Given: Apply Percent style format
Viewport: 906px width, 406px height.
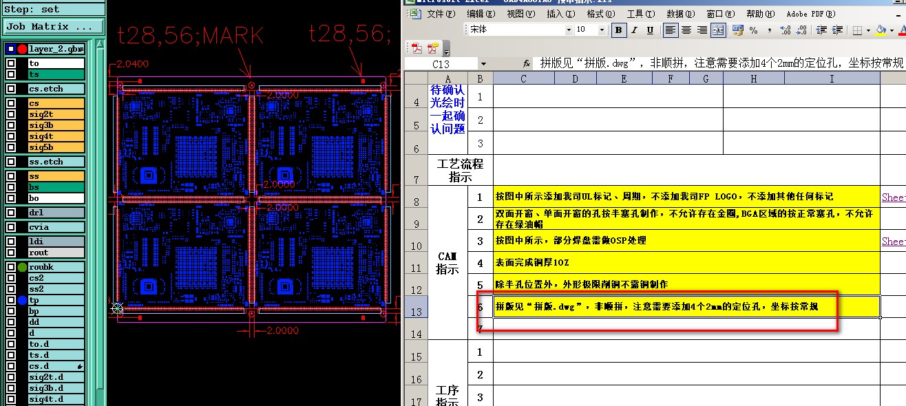Looking at the screenshot, I should tap(754, 30).
